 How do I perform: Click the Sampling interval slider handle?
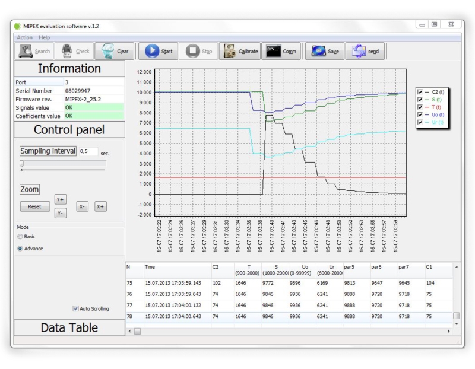(21, 164)
